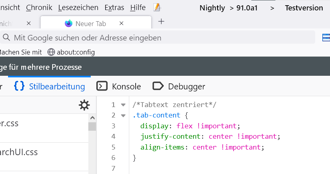Click the notepad icon in the menu bar
The image size is (330, 174).
(157, 8)
